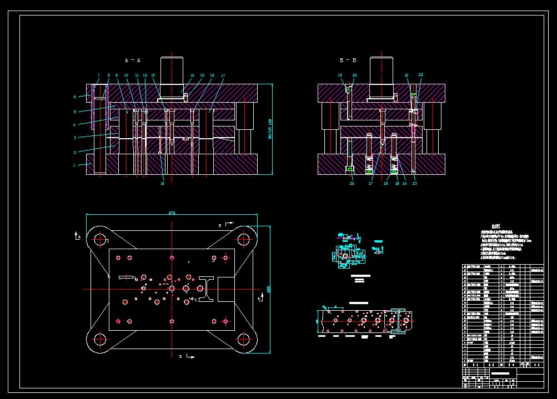This screenshot has height=399, width=557.
Task: Click part callout number 26 below section B-B
Action: (x=386, y=184)
